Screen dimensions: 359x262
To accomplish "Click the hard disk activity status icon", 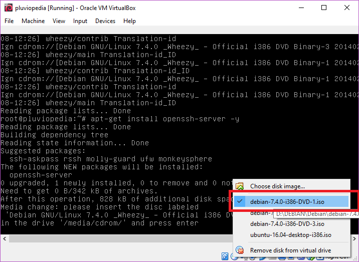I will point(225,256).
